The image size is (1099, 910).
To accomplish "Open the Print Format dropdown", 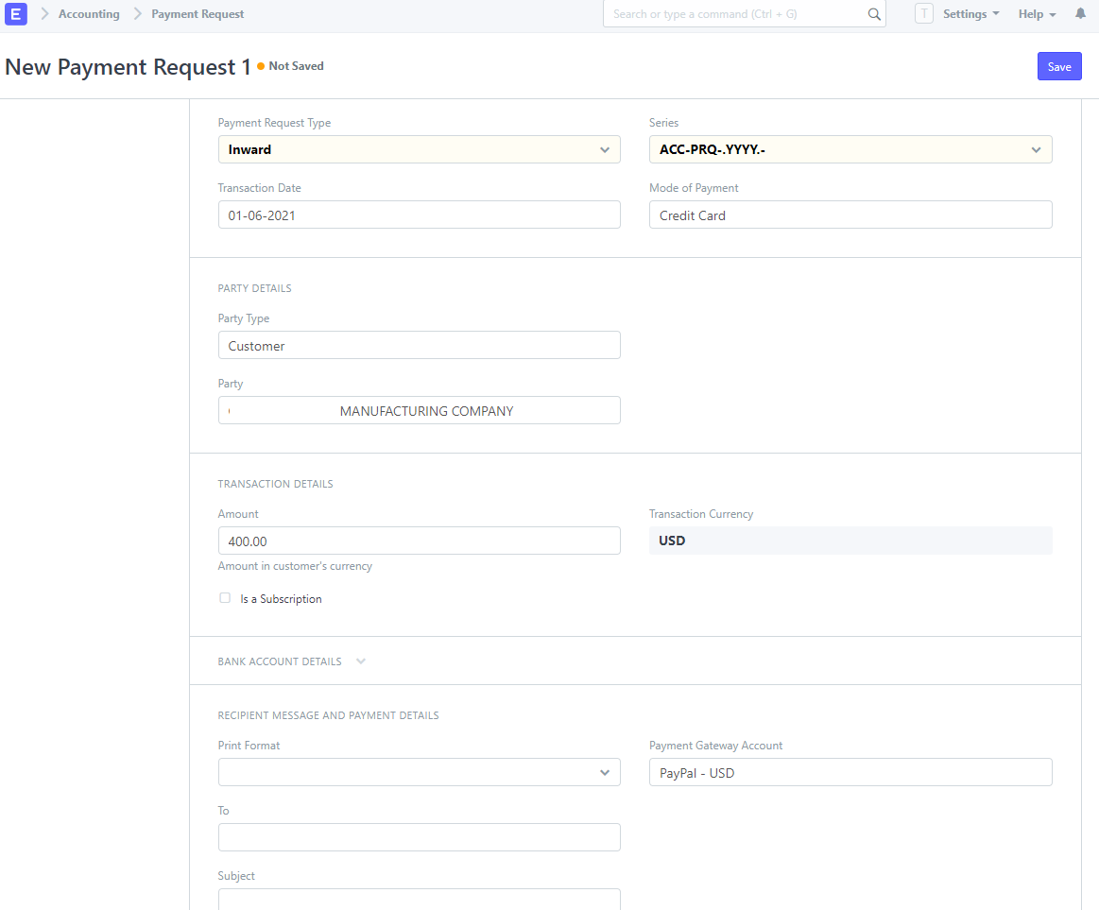I will pos(605,772).
